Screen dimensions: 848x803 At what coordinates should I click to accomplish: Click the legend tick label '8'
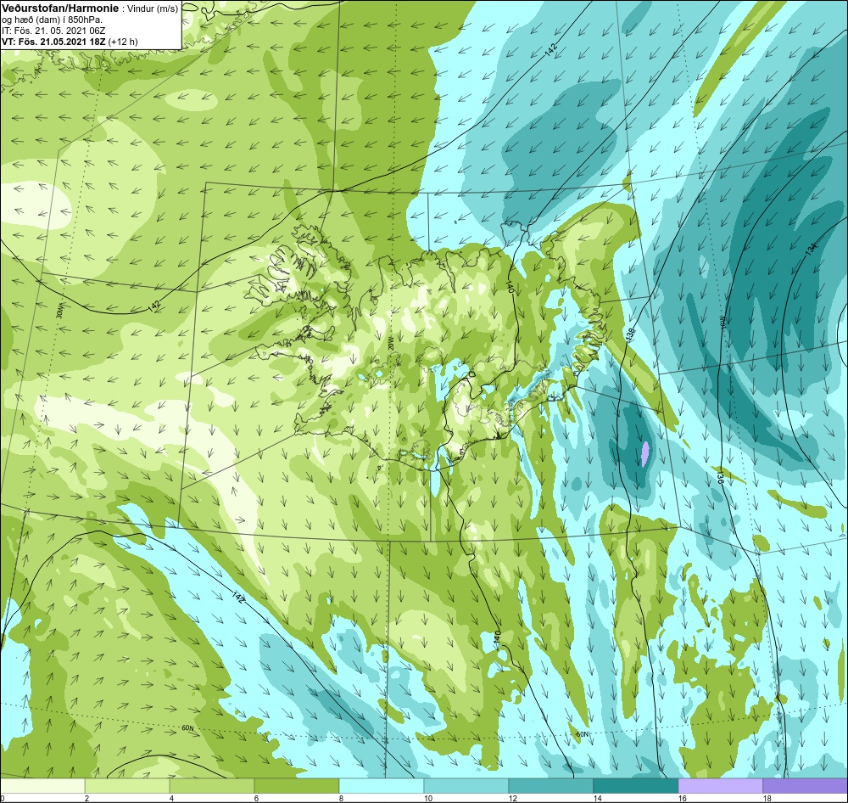tap(341, 798)
